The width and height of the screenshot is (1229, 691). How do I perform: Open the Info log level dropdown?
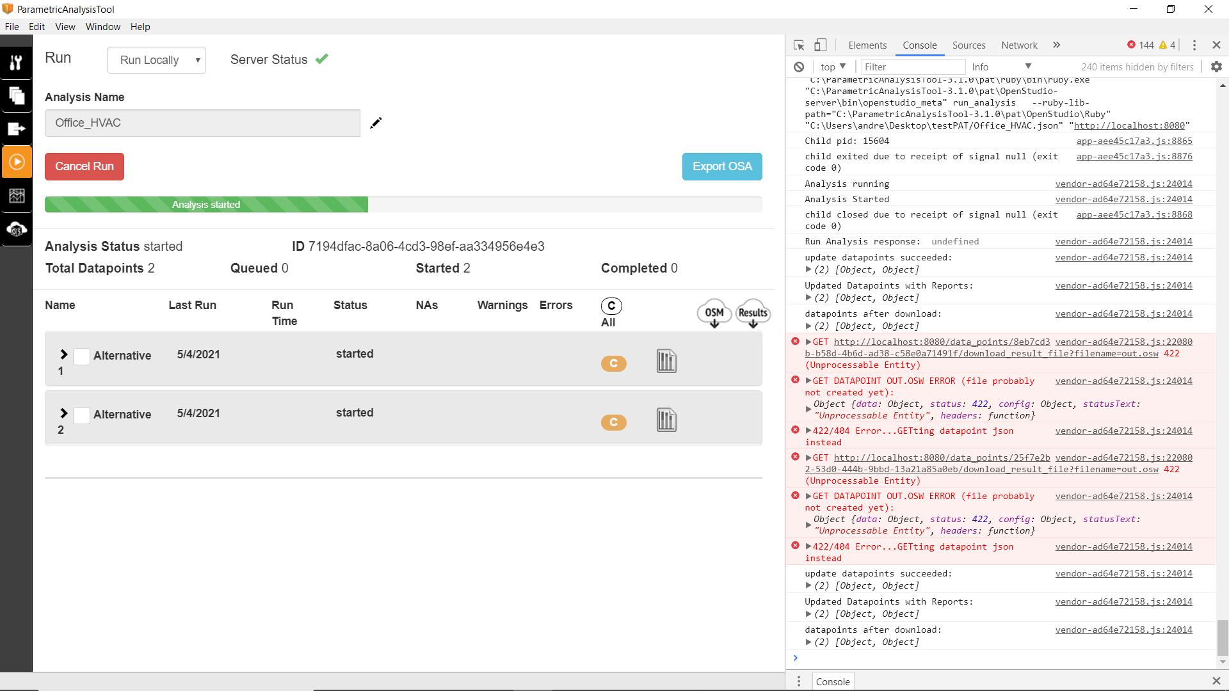1002,67
